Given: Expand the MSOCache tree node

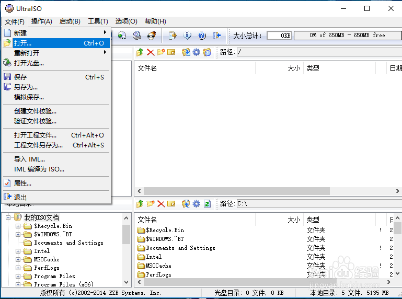Looking at the screenshot, I should click(x=18, y=259).
